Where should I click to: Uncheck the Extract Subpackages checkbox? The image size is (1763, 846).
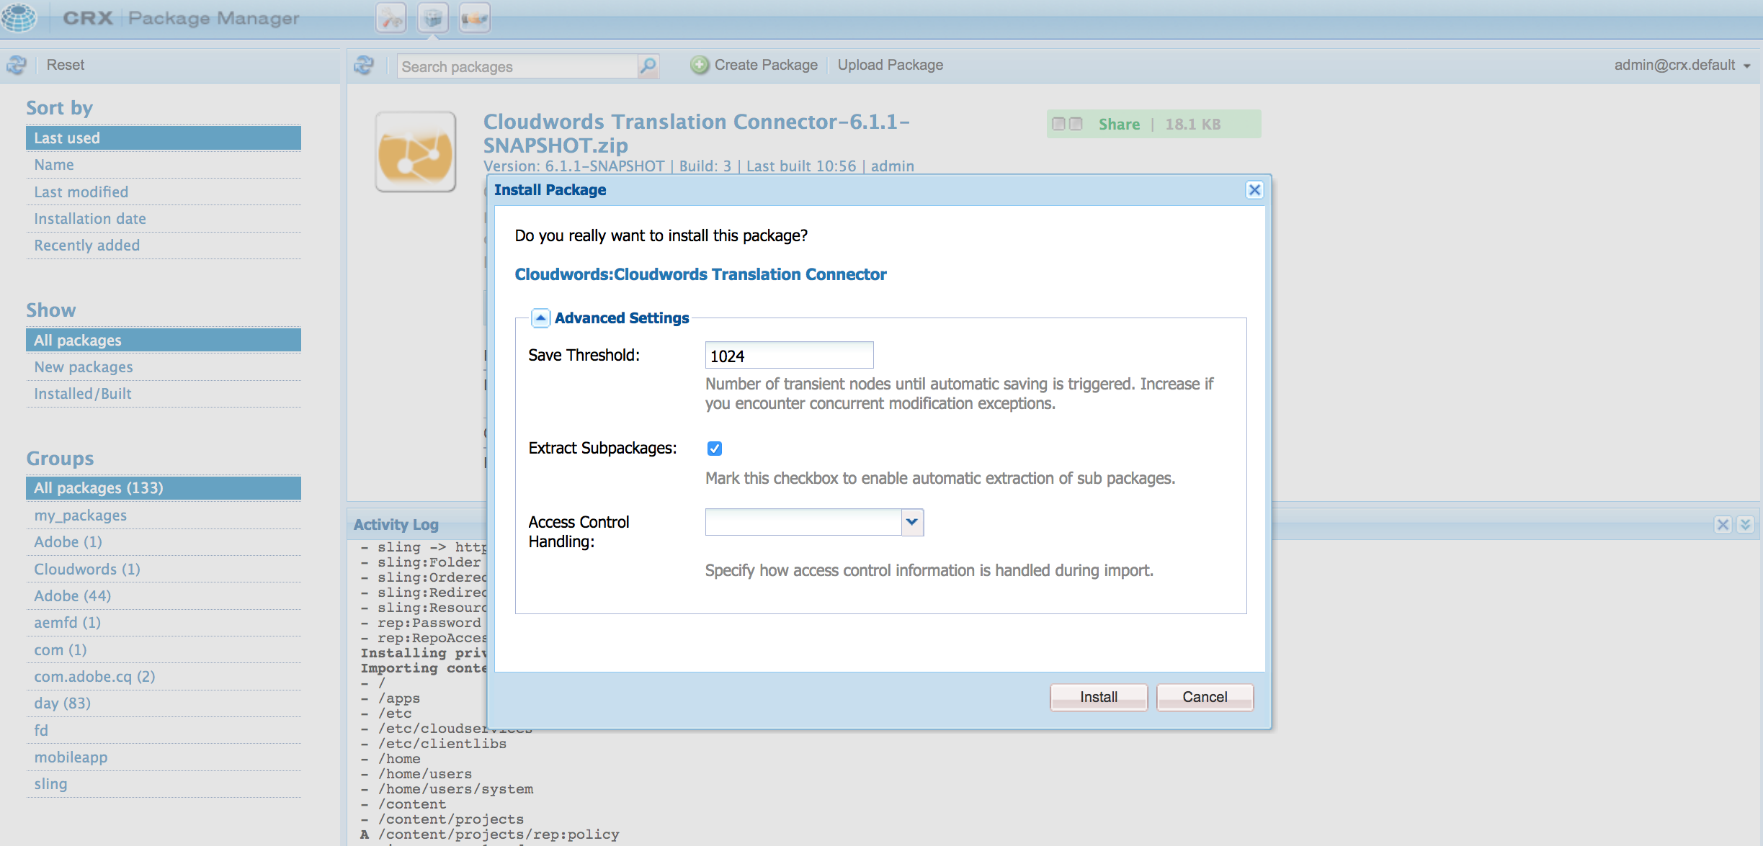714,449
